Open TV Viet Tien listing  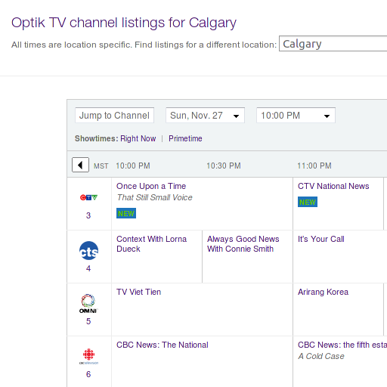pyautogui.click(x=138, y=292)
